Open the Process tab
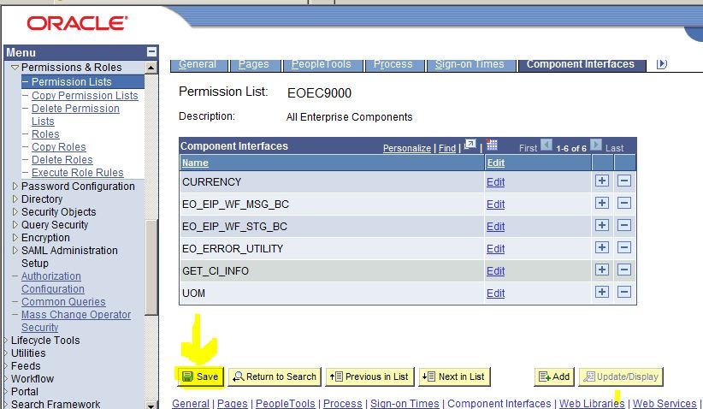Image resolution: width=703 pixels, height=409 pixels. point(394,64)
